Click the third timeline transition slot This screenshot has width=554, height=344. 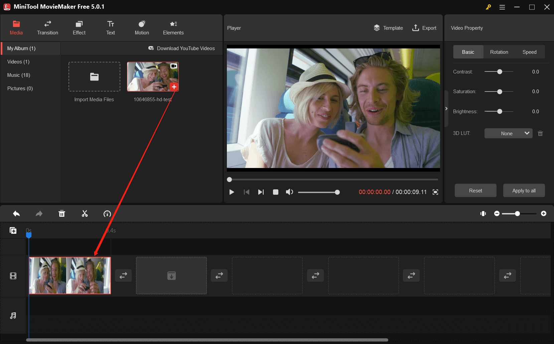pyautogui.click(x=315, y=276)
